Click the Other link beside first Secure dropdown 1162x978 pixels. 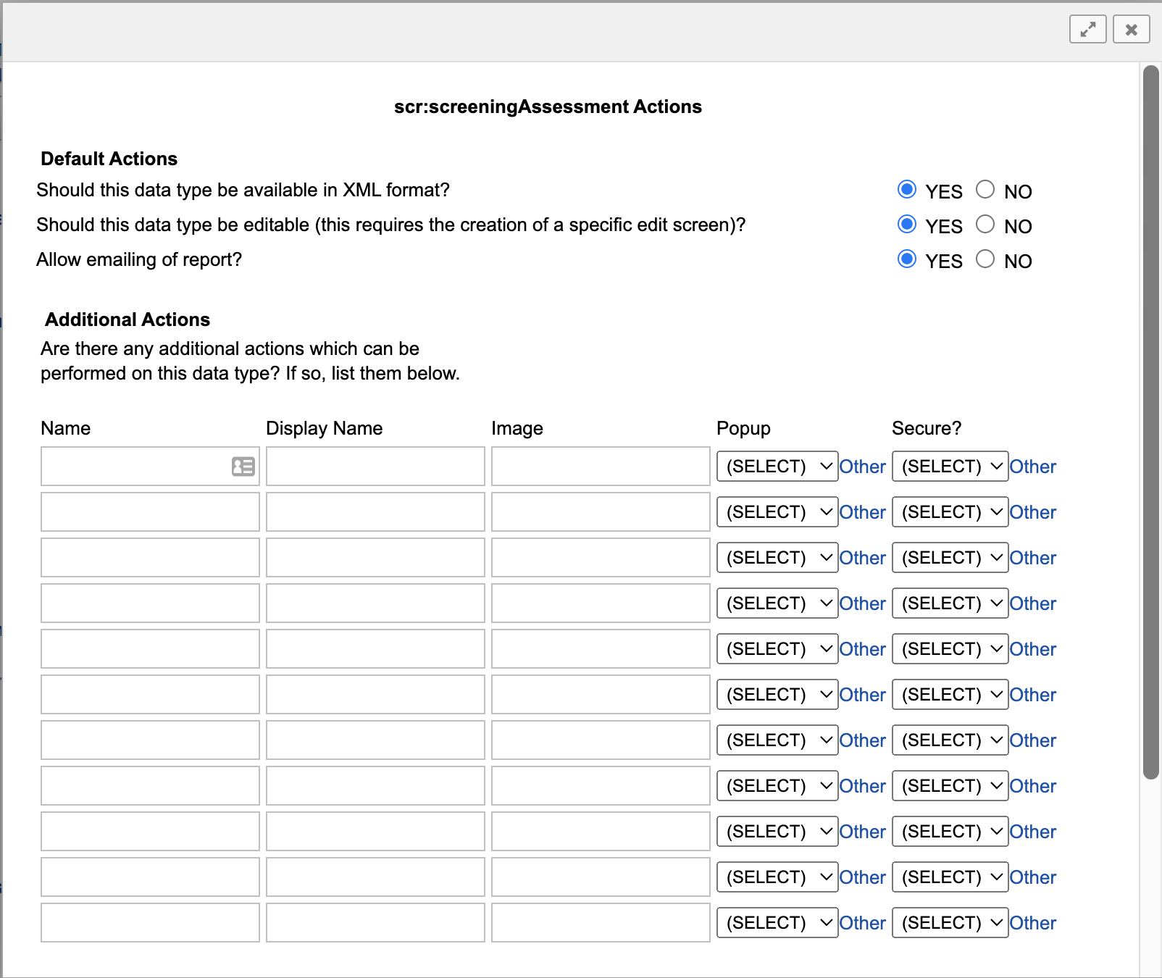(x=1032, y=467)
